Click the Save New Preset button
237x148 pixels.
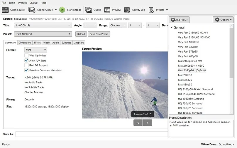(99, 34)
